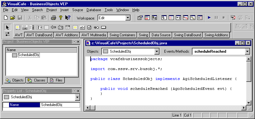Open the Property List ScheduledObj dropdown
The image size is (255, 119).
click(x=78, y=97)
